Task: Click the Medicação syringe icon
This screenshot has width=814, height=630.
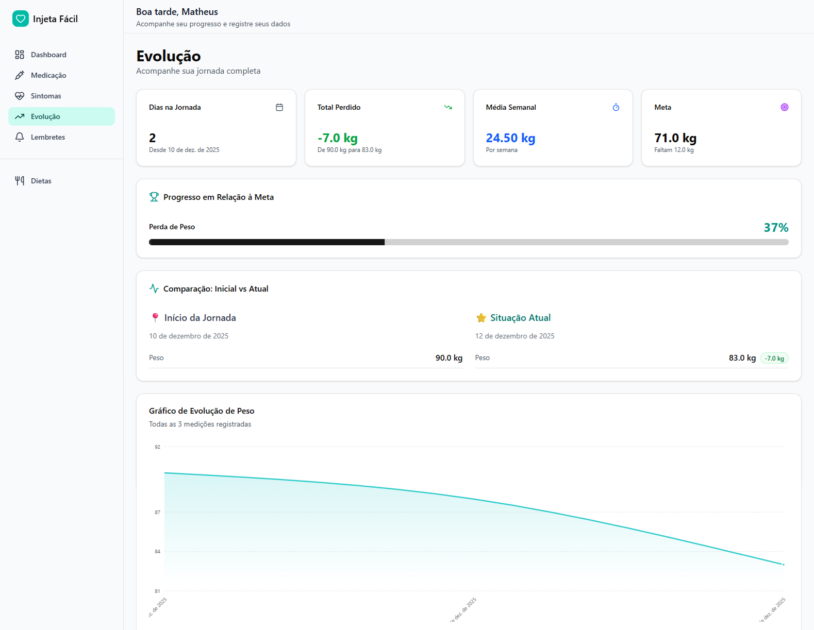Action: click(20, 75)
